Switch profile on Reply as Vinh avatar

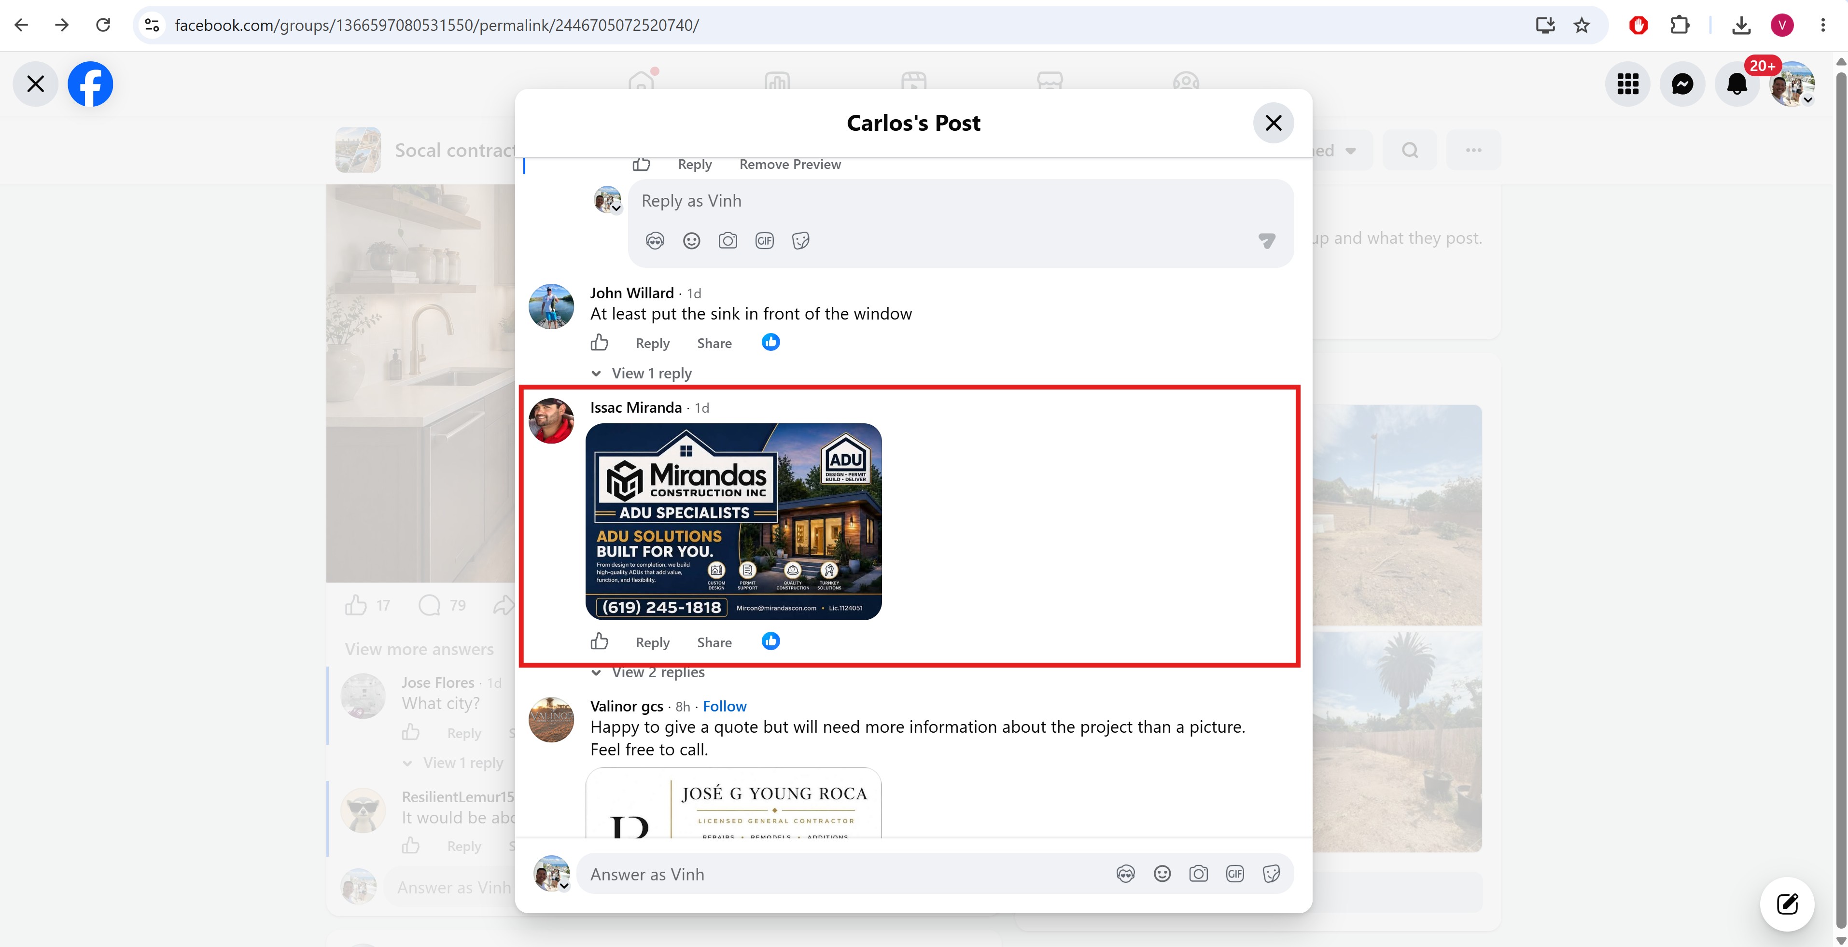pos(608,200)
